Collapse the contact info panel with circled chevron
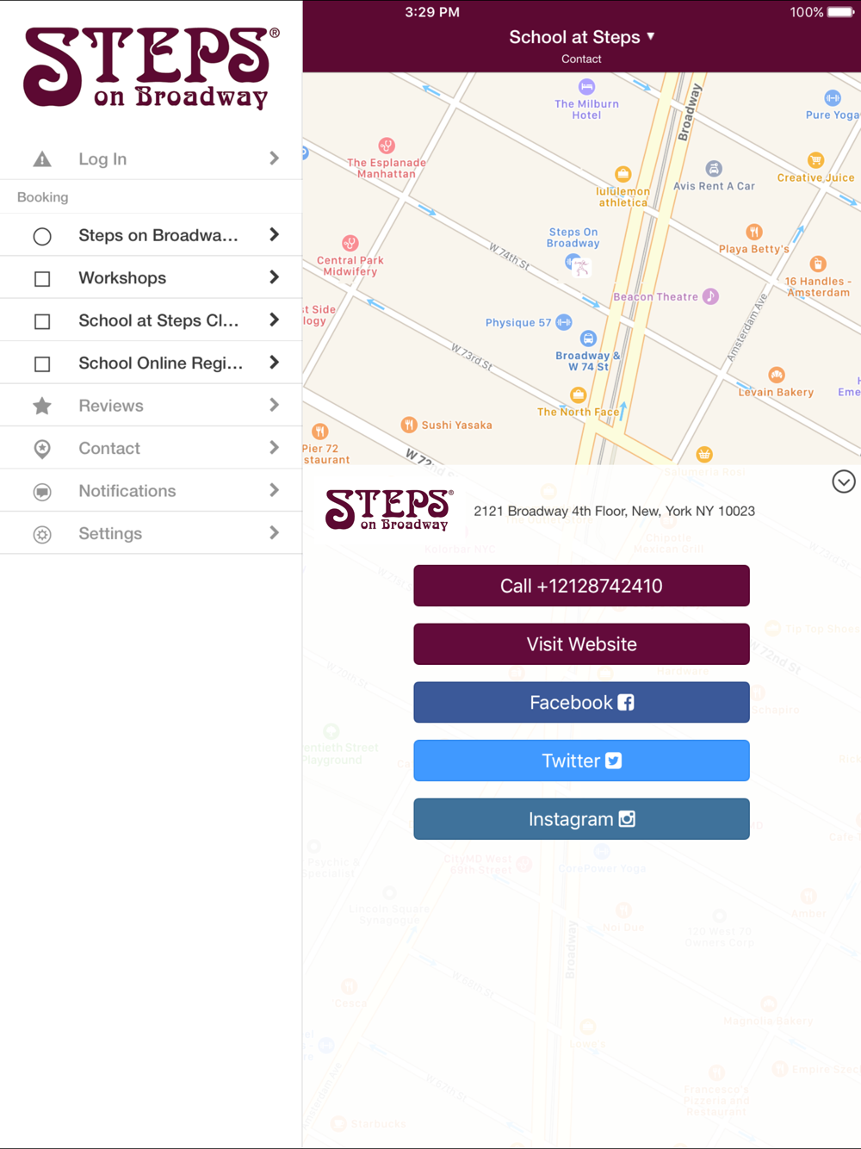 pos(844,481)
